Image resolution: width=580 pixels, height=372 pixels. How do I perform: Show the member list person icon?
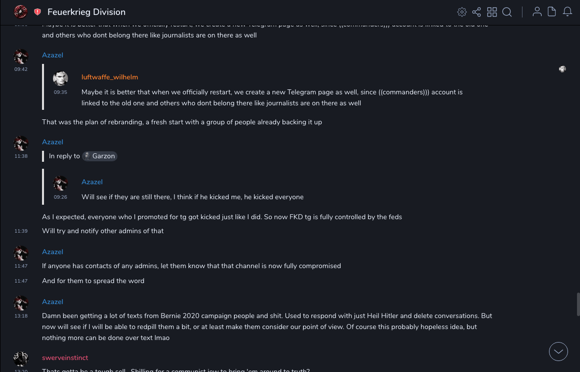537,12
